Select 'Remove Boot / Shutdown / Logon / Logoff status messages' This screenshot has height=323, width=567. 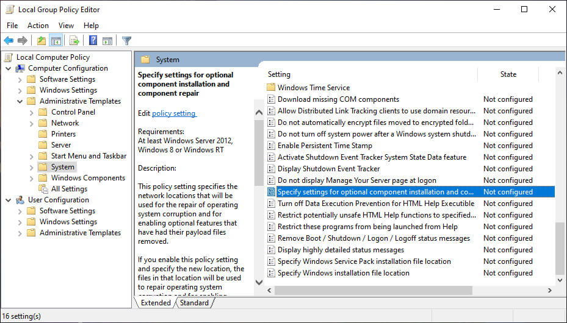(x=374, y=238)
